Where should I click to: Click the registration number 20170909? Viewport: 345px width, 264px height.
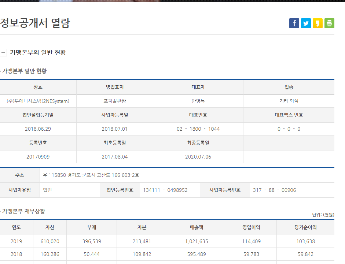click(38, 157)
